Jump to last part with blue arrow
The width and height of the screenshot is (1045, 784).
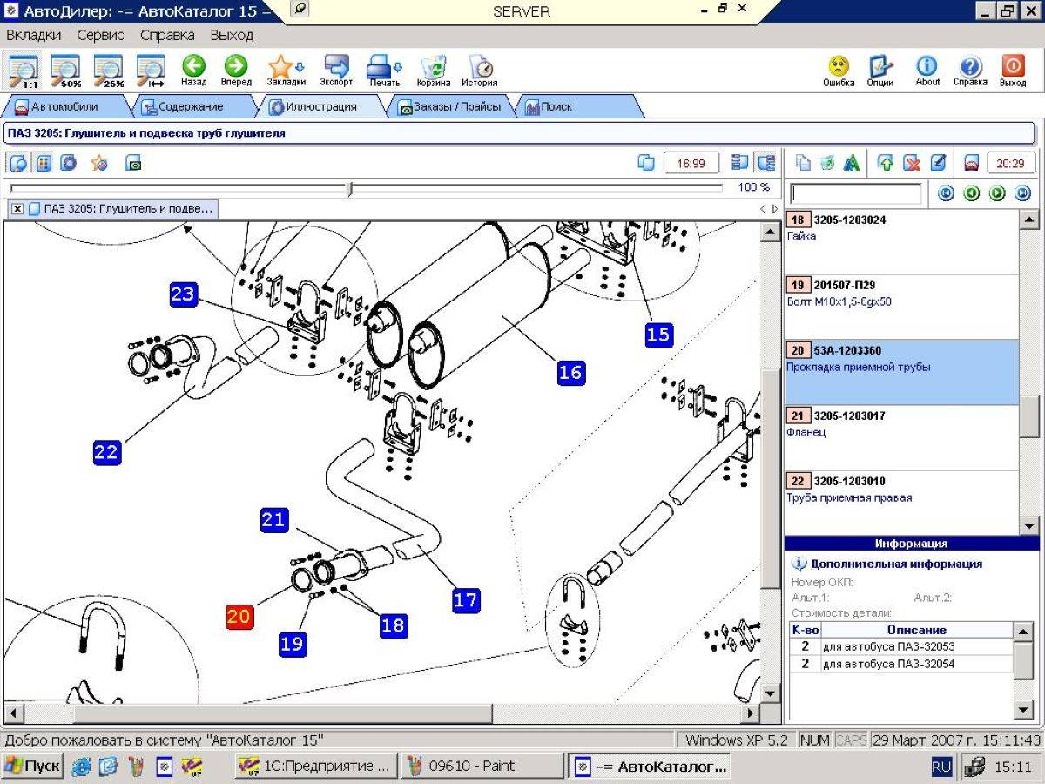pos(1023,193)
